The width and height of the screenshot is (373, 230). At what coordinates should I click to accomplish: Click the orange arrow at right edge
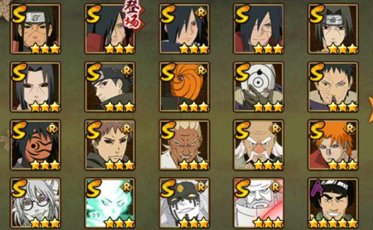(x=371, y=109)
